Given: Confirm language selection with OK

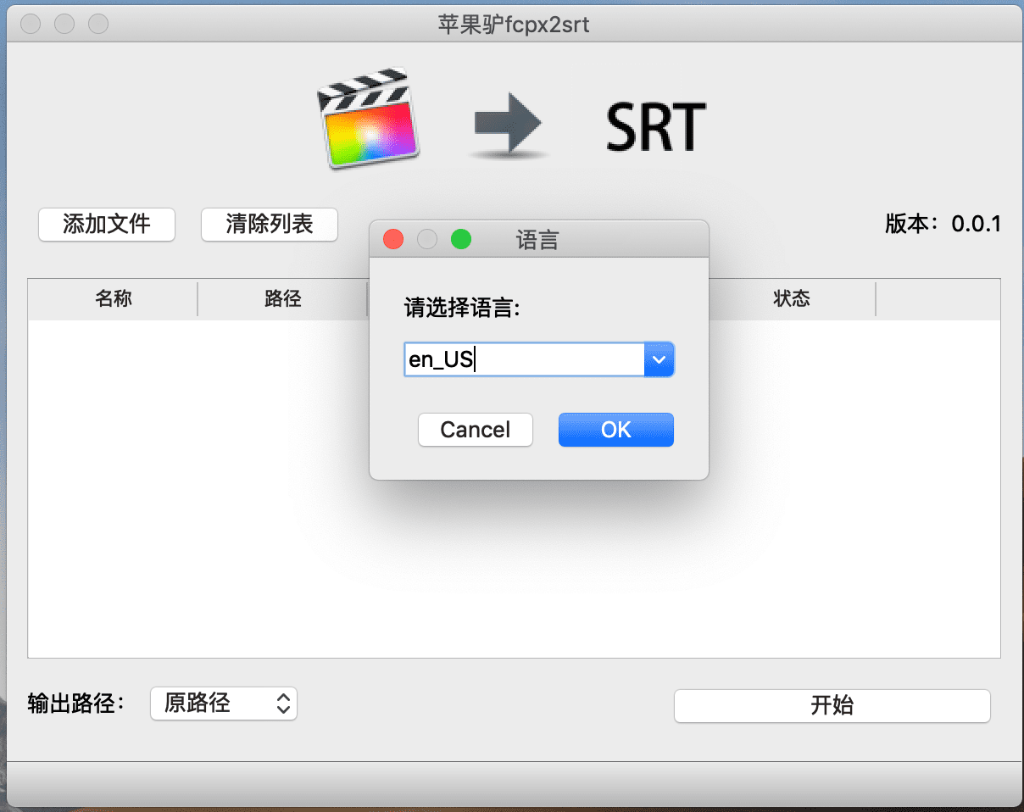Looking at the screenshot, I should (x=616, y=430).
